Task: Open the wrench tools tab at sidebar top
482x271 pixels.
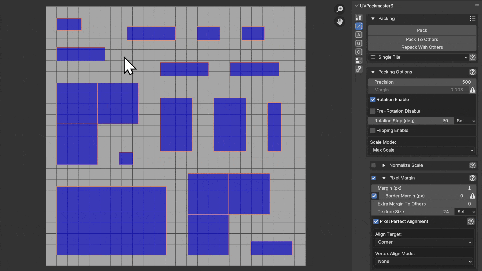Action: [359, 17]
